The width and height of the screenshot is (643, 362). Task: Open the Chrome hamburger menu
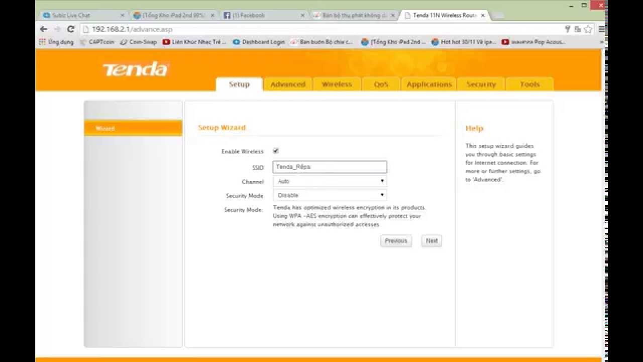tap(601, 29)
